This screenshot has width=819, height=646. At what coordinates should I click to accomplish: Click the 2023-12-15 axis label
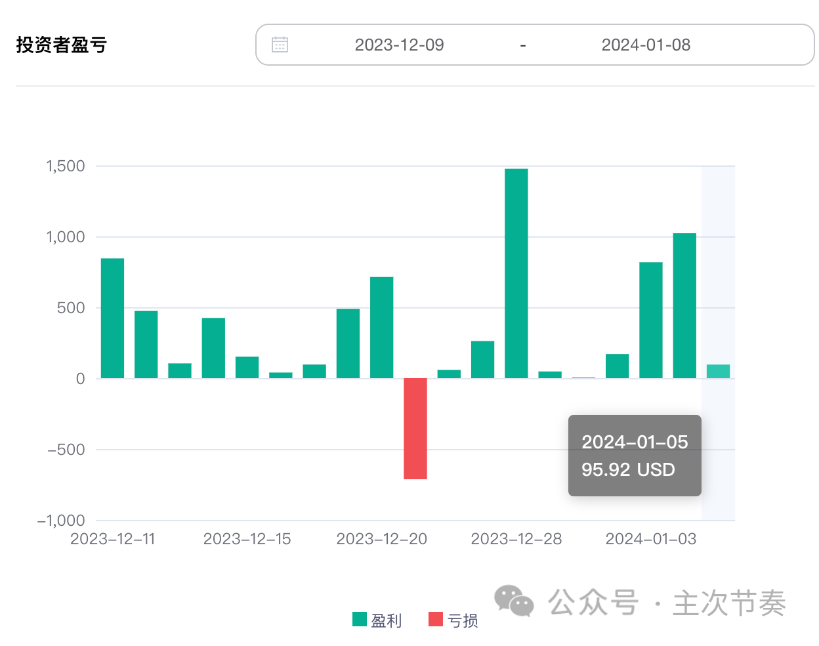point(247,539)
